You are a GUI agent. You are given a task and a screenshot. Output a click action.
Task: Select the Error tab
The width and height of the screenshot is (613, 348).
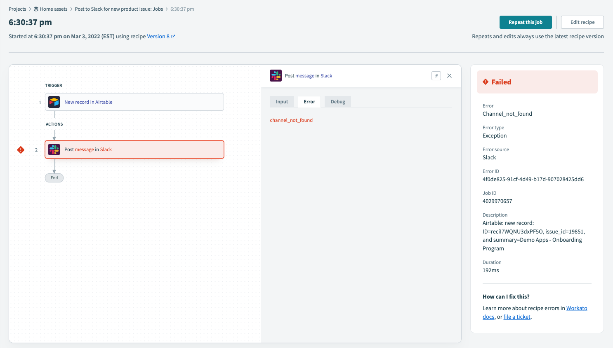pyautogui.click(x=309, y=102)
